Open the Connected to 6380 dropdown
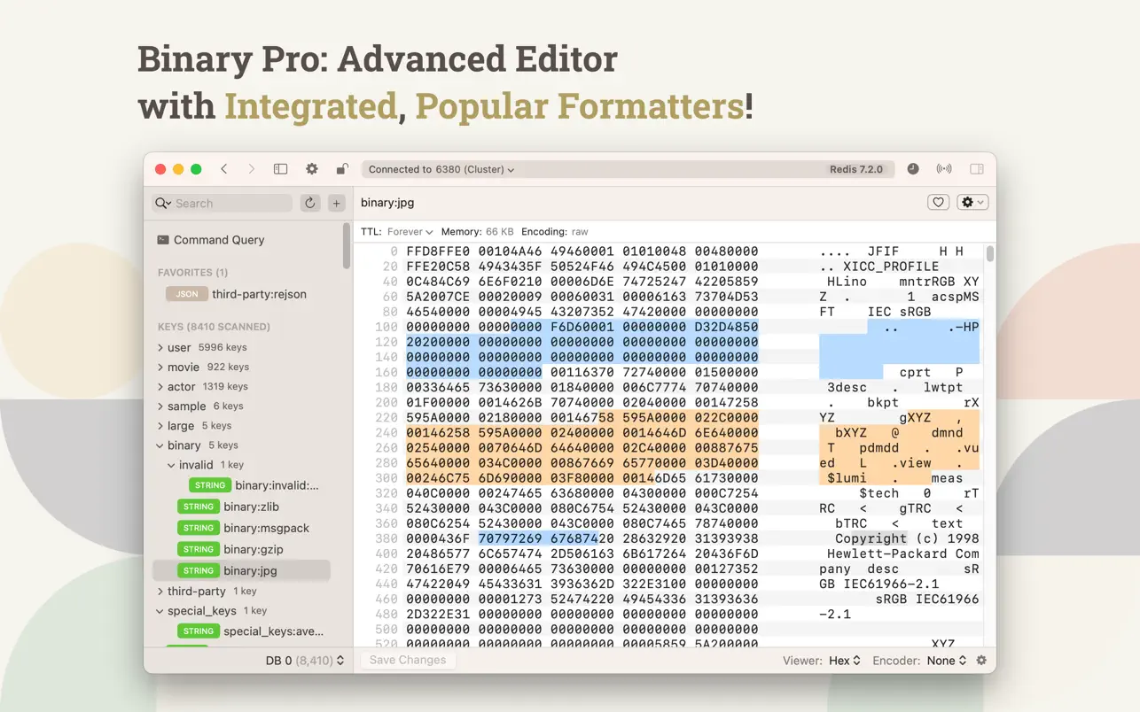This screenshot has width=1140, height=712. coord(441,169)
